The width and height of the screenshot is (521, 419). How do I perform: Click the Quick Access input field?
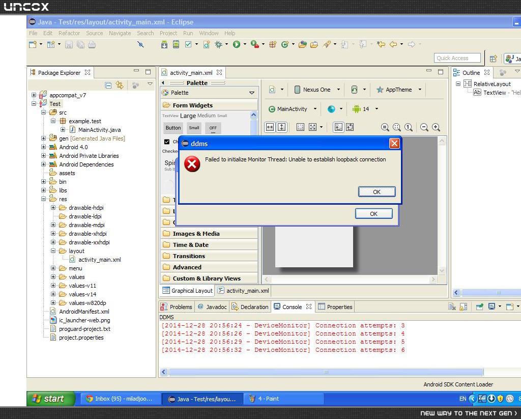pos(457,58)
